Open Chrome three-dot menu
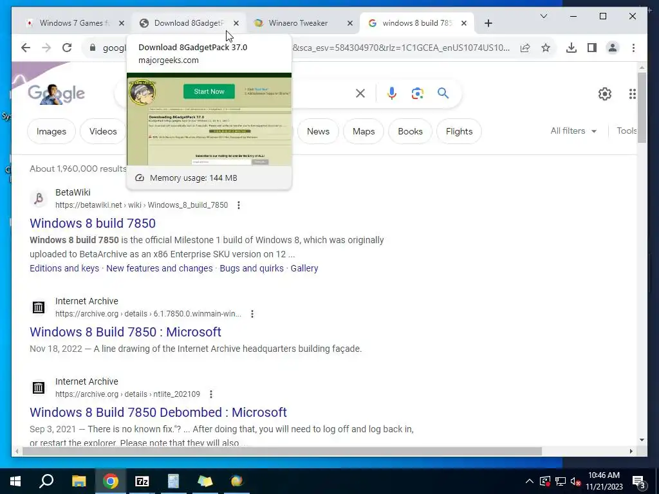 pos(633,48)
